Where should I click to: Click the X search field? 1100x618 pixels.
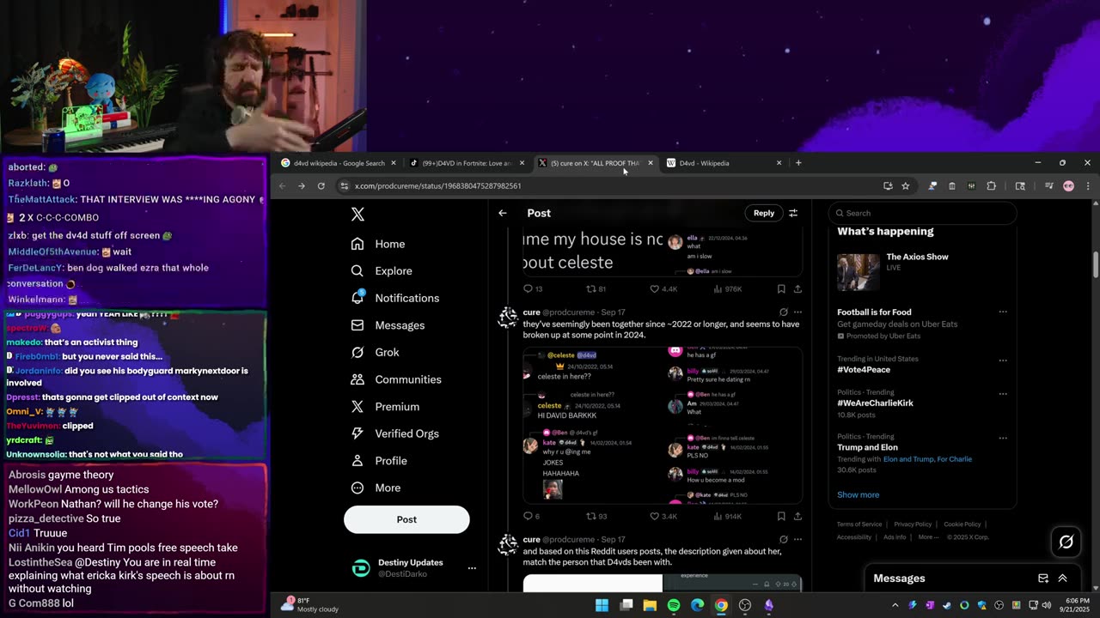click(922, 213)
